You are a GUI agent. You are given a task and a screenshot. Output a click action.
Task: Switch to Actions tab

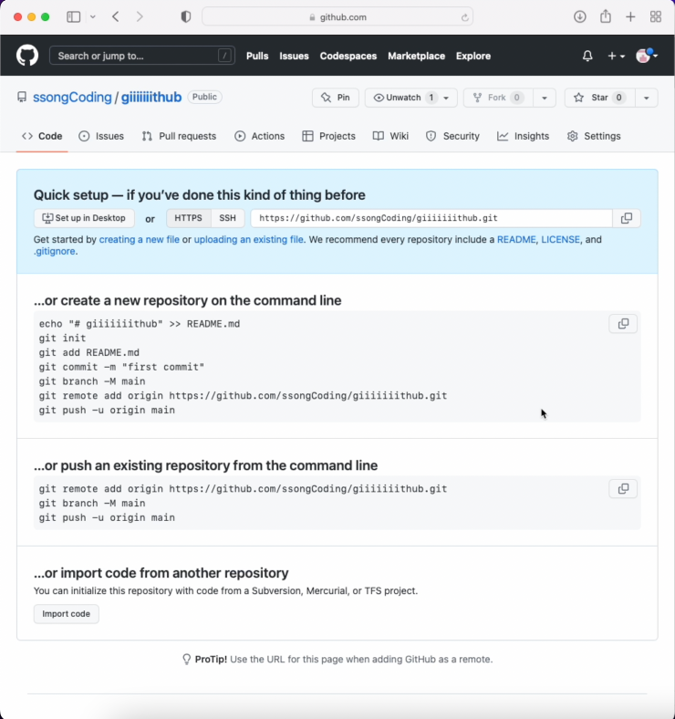pos(260,136)
